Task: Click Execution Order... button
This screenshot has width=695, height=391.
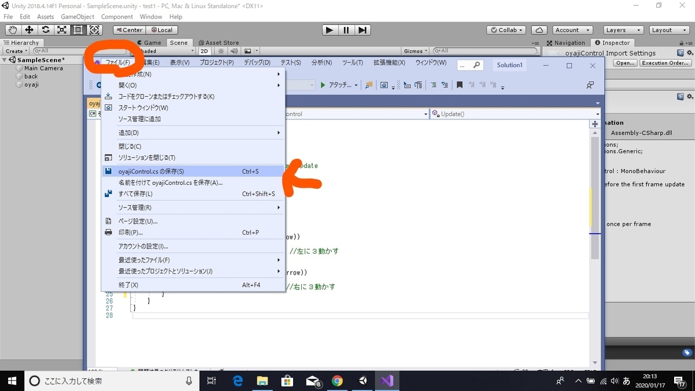Action: coord(665,63)
